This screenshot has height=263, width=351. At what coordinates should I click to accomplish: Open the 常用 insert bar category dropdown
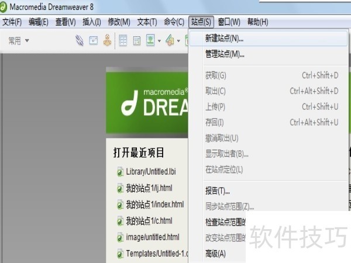pyautogui.click(x=19, y=41)
